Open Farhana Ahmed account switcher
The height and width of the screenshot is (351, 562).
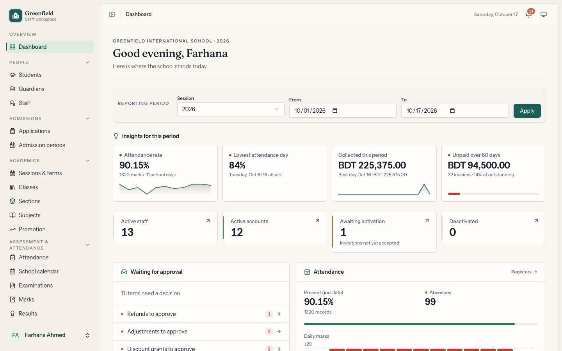click(x=50, y=335)
